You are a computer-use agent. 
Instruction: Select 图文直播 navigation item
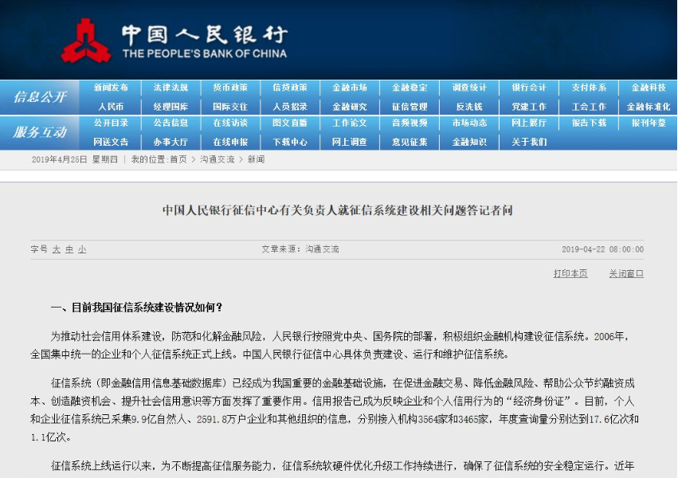(290, 123)
